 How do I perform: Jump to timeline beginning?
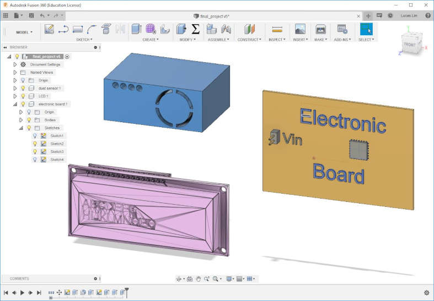click(6, 292)
